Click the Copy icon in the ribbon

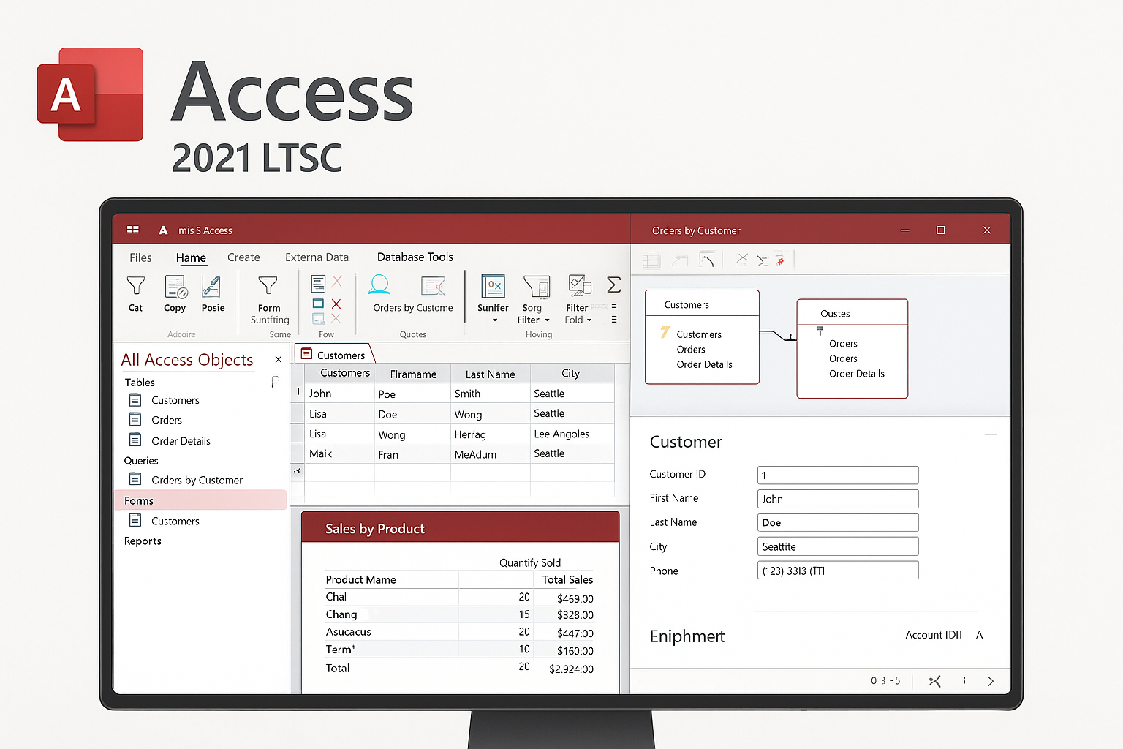(x=175, y=287)
